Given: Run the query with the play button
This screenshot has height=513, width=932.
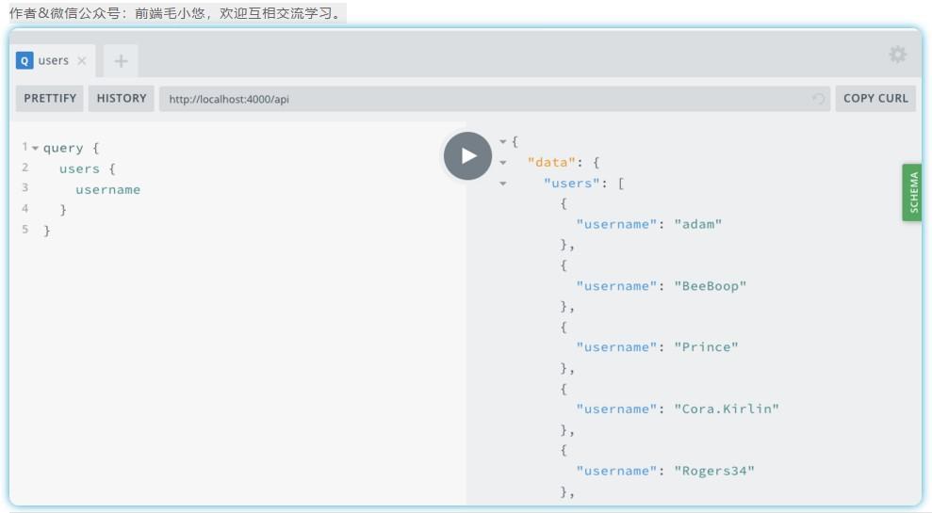Looking at the screenshot, I should [467, 156].
